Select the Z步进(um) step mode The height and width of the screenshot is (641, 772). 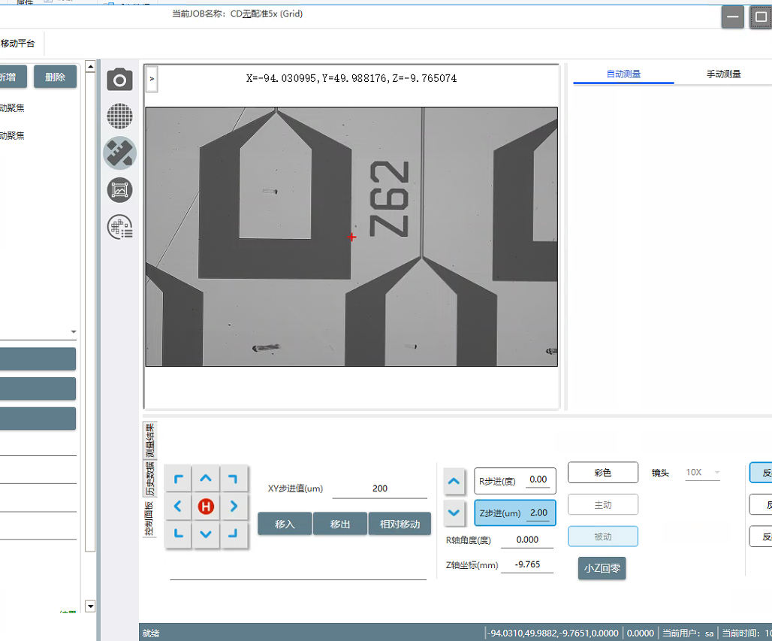[x=514, y=513]
